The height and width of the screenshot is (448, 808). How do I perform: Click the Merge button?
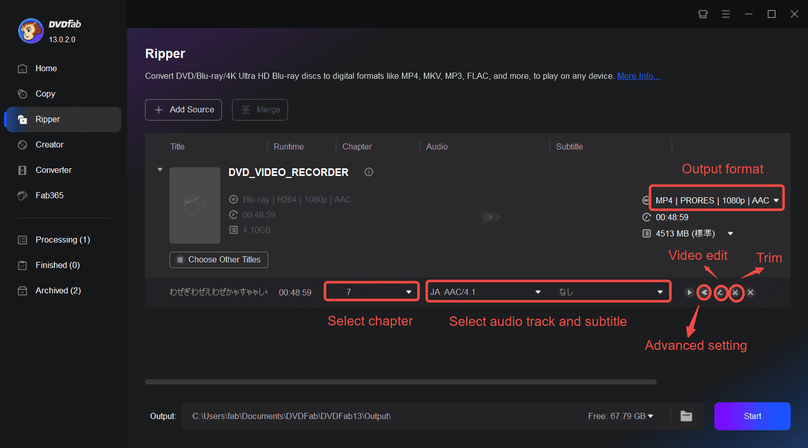tap(260, 110)
